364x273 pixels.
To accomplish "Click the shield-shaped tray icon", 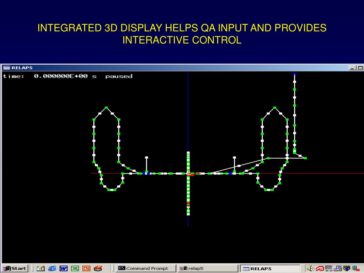I will pyautogui.click(x=346, y=268).
